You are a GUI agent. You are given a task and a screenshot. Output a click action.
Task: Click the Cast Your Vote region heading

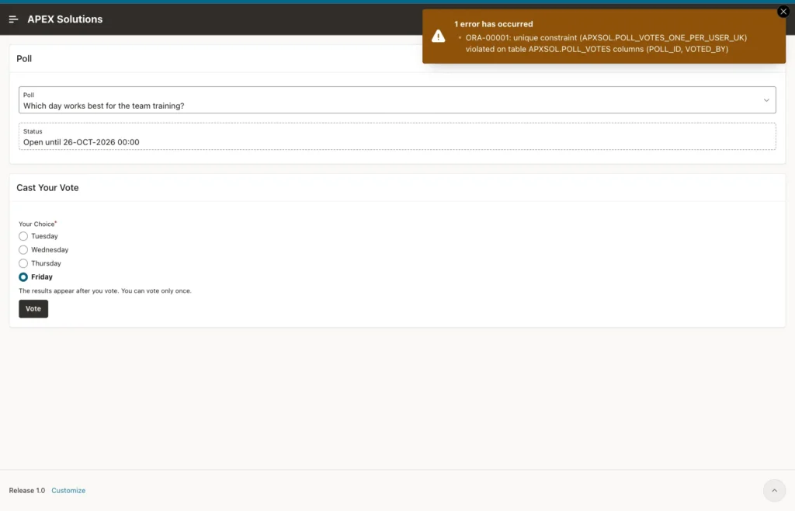point(47,188)
